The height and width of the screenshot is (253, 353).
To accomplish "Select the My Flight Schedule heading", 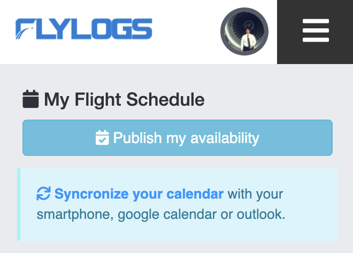I will point(124,100).
